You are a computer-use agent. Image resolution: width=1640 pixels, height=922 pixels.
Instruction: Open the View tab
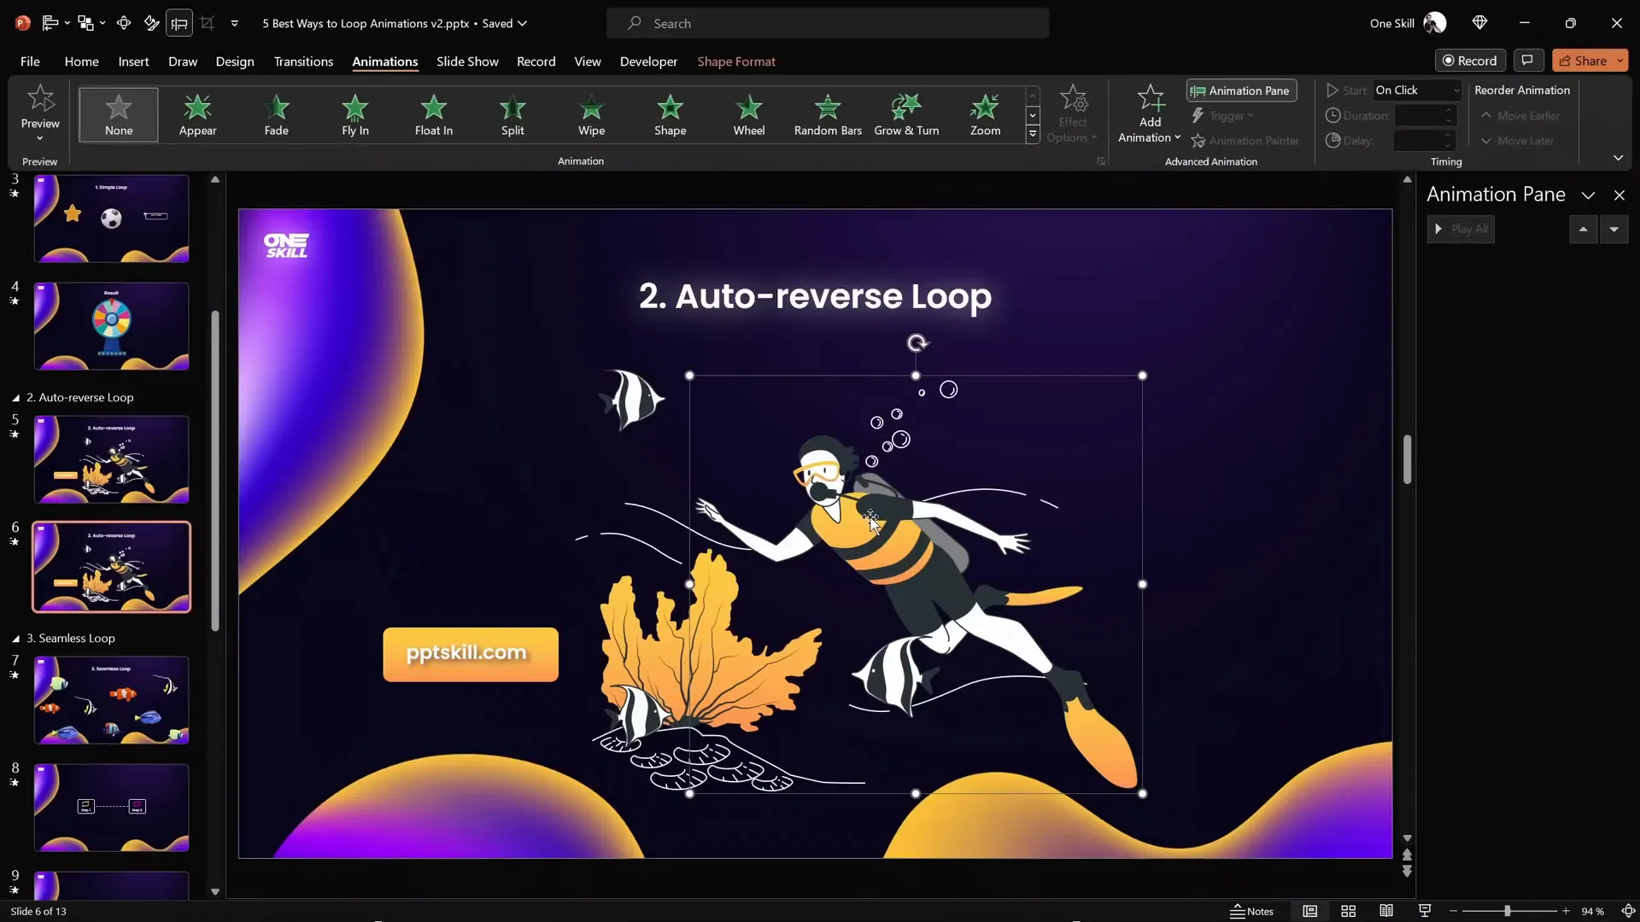[x=588, y=61]
